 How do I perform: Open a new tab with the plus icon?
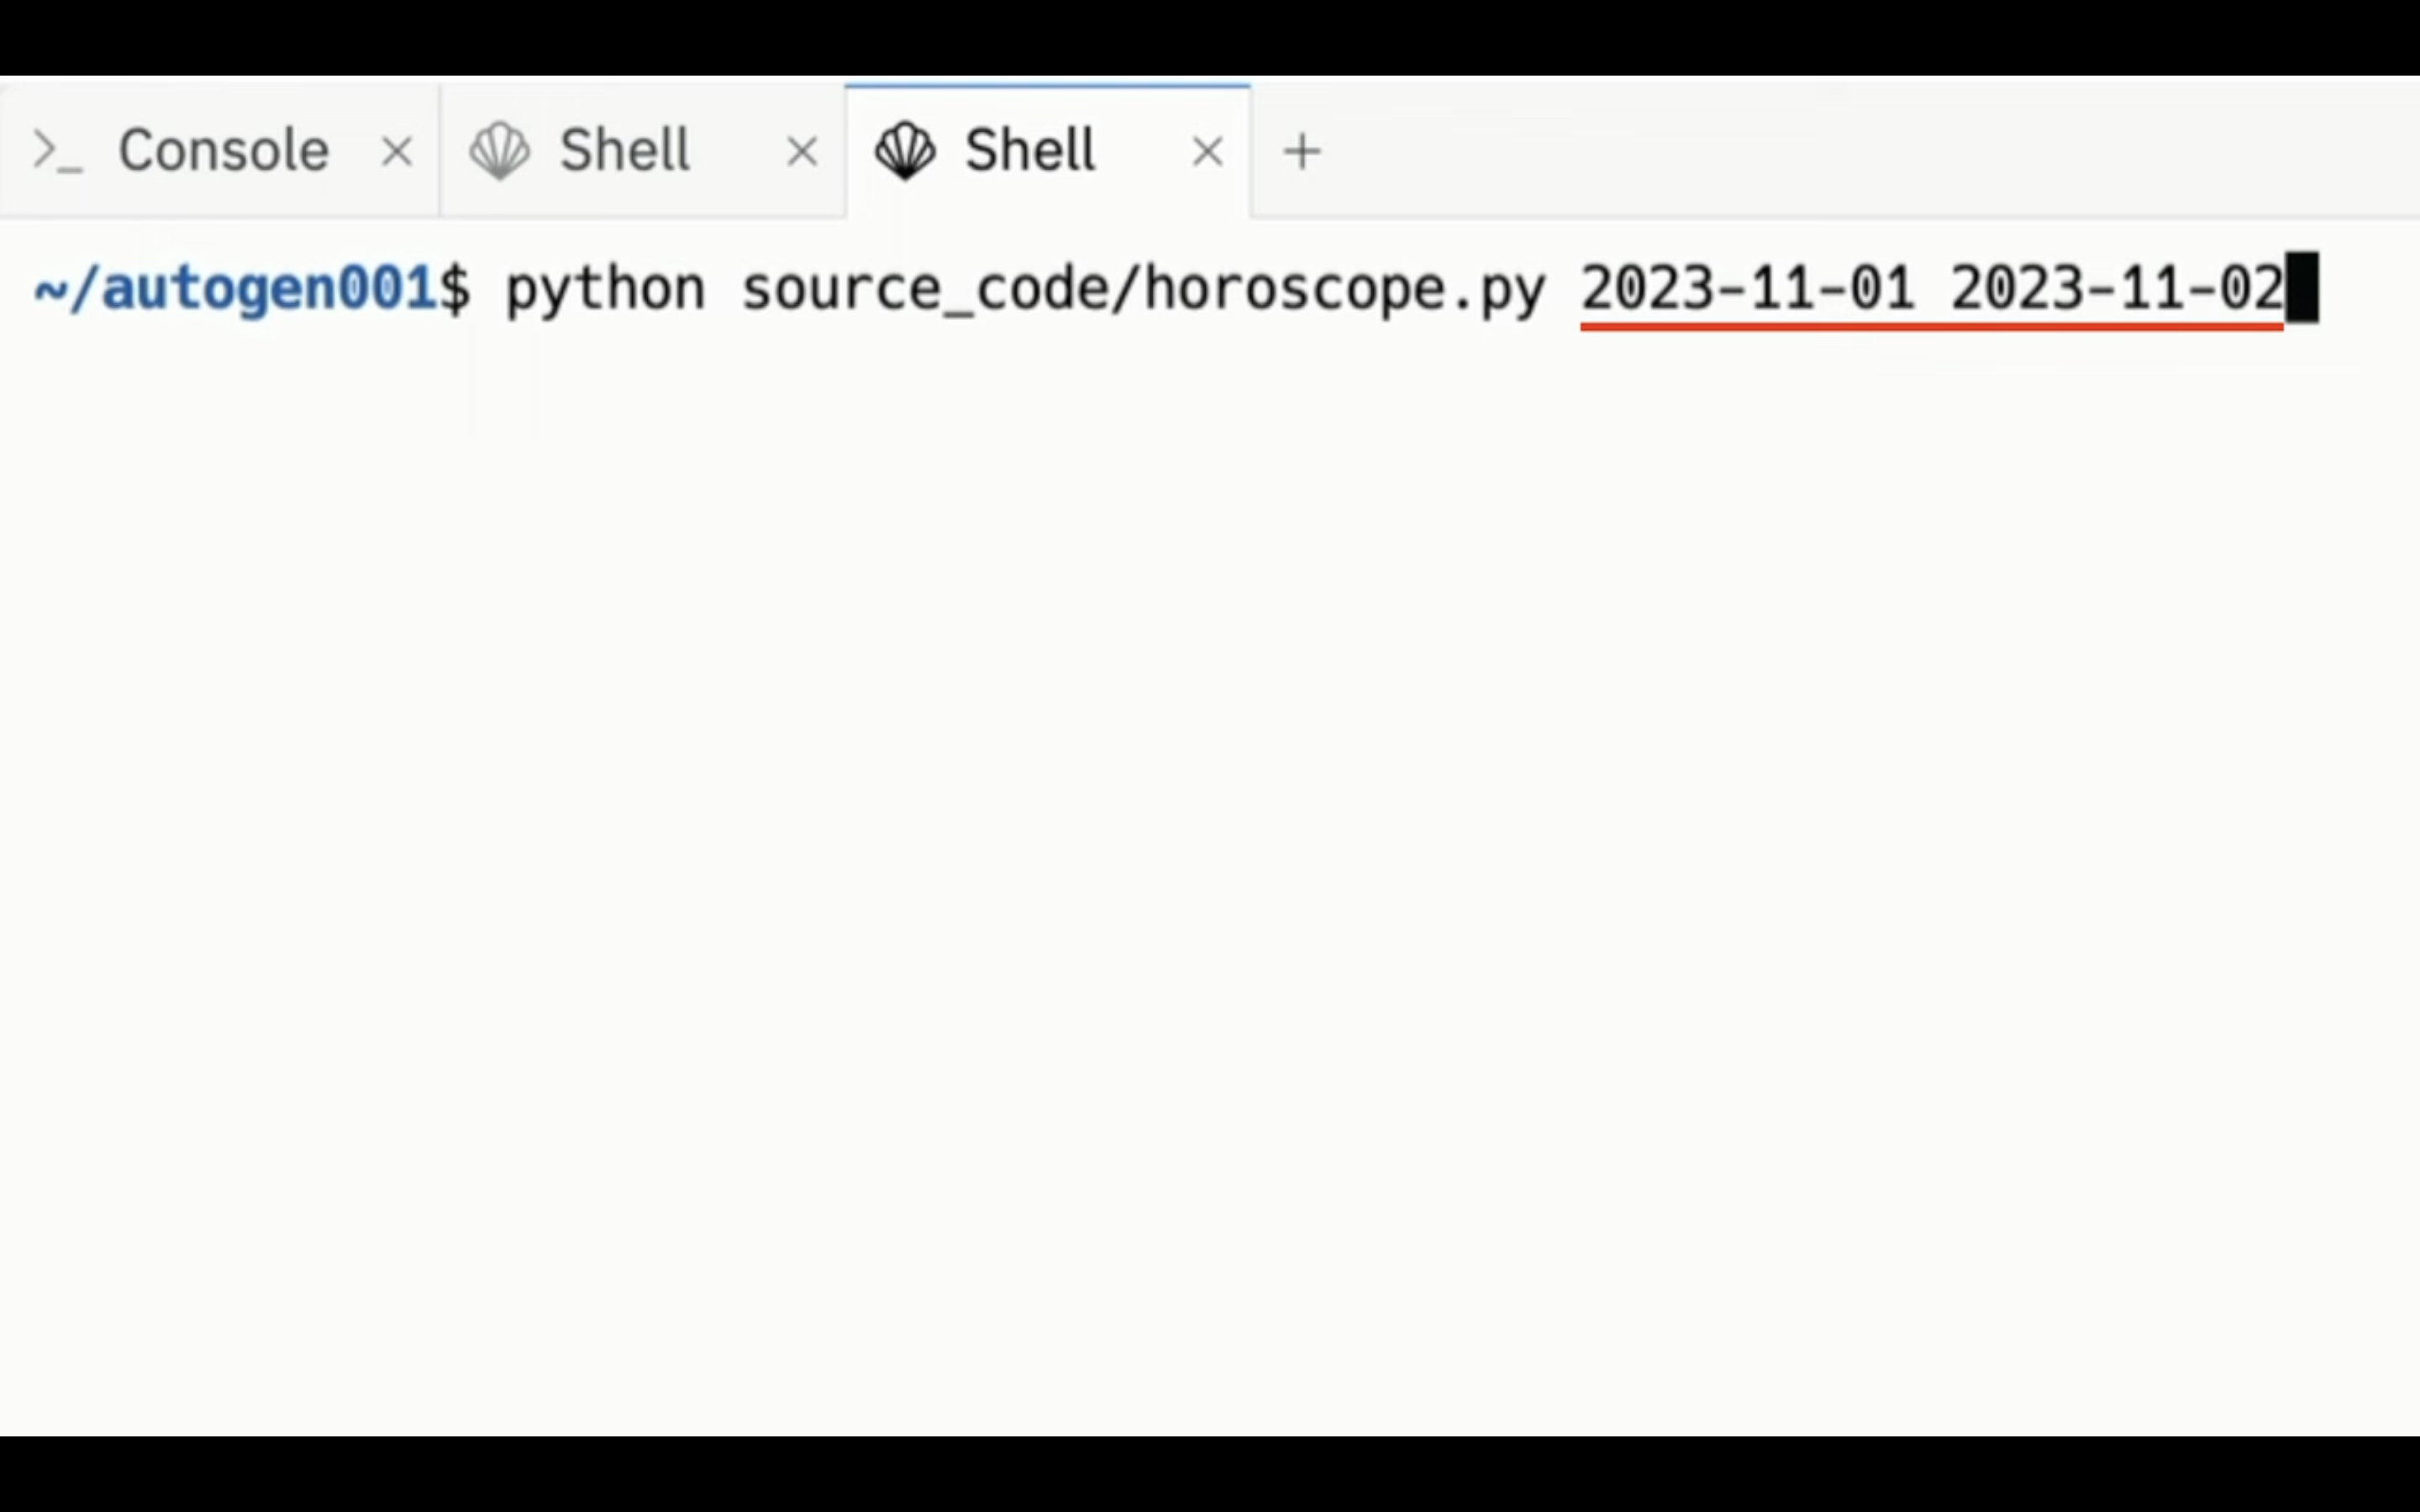[x=1302, y=152]
